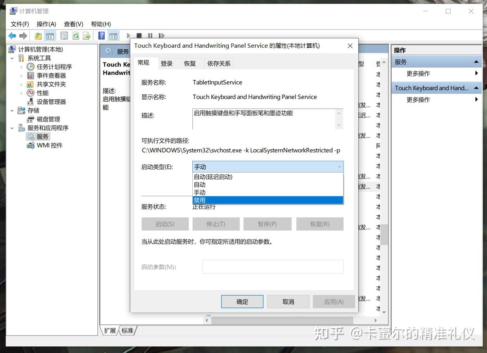Viewport: 487px width, 353px height.
Task: Switch to the 依存关系 tab
Action: (x=218, y=63)
